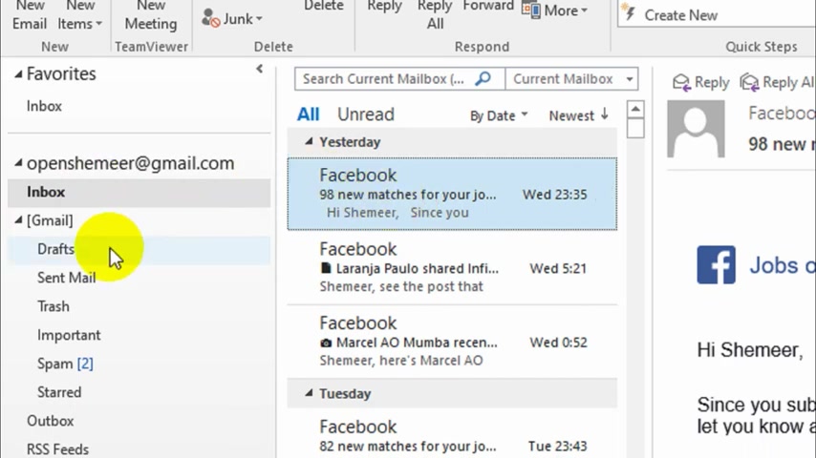This screenshot has width=816, height=458.
Task: Click the Reply button in the ribbon
Action: 384,7
